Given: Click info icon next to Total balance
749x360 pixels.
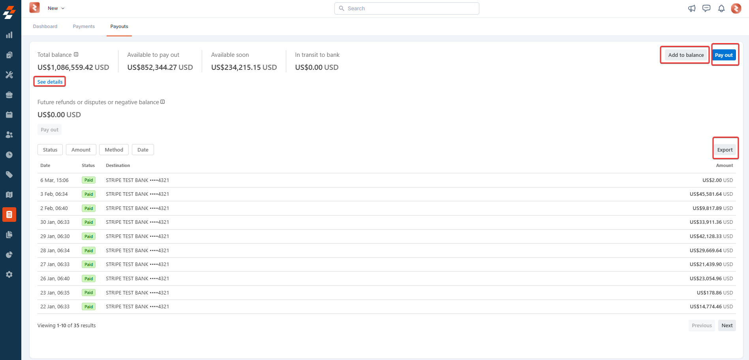Looking at the screenshot, I should [76, 54].
